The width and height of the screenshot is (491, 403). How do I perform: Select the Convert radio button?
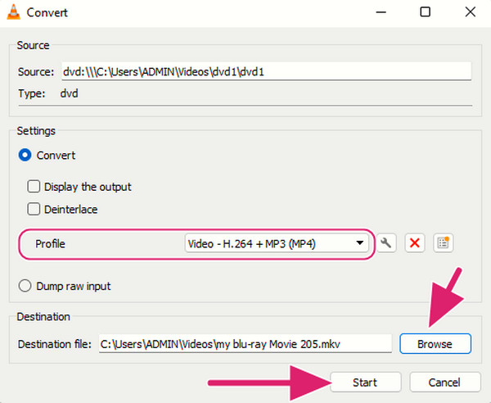coord(25,155)
